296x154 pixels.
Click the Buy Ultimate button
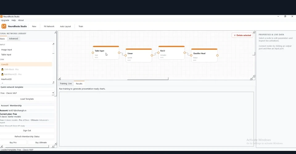click(41, 143)
